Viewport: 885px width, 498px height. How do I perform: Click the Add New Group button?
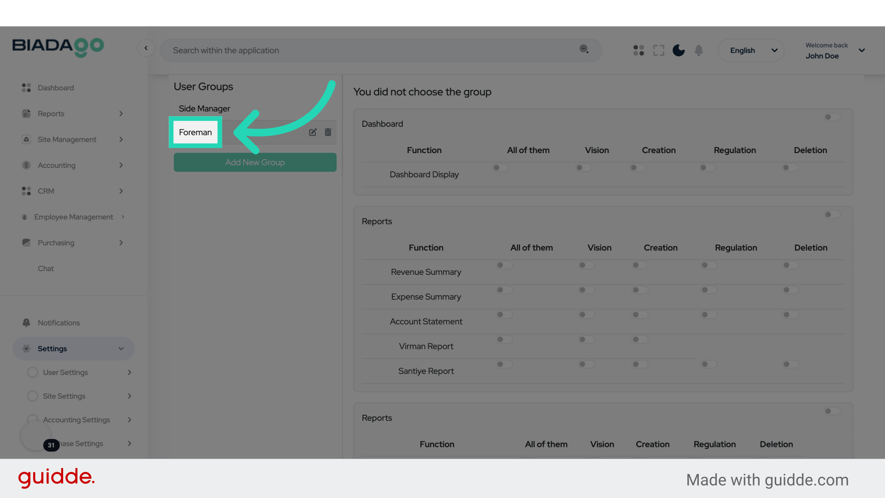pos(255,162)
